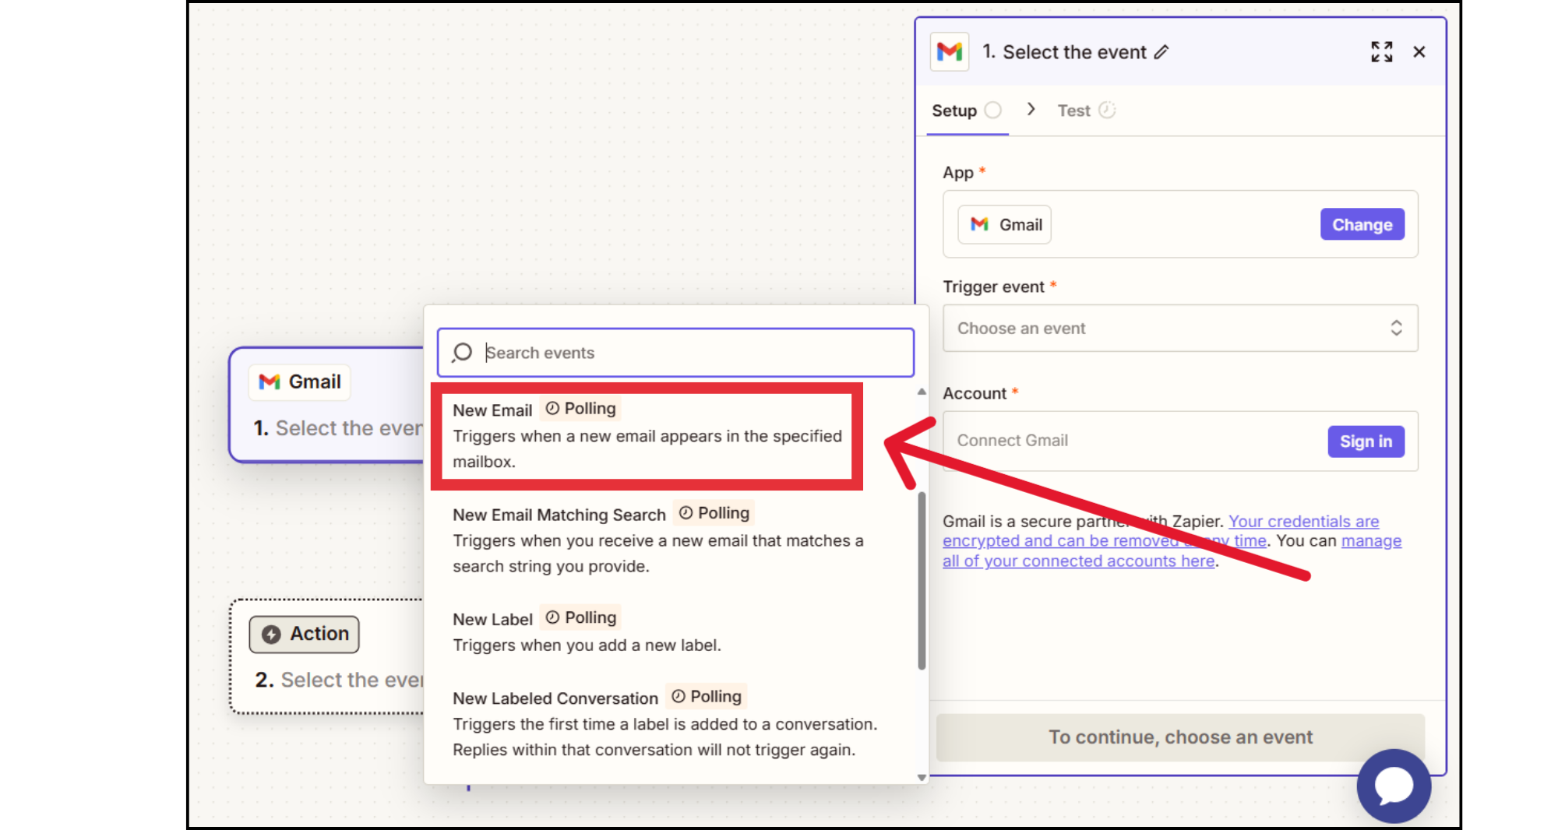Viewport: 1558px width, 830px height.
Task: Click the search magnifier icon
Action: 462,353
